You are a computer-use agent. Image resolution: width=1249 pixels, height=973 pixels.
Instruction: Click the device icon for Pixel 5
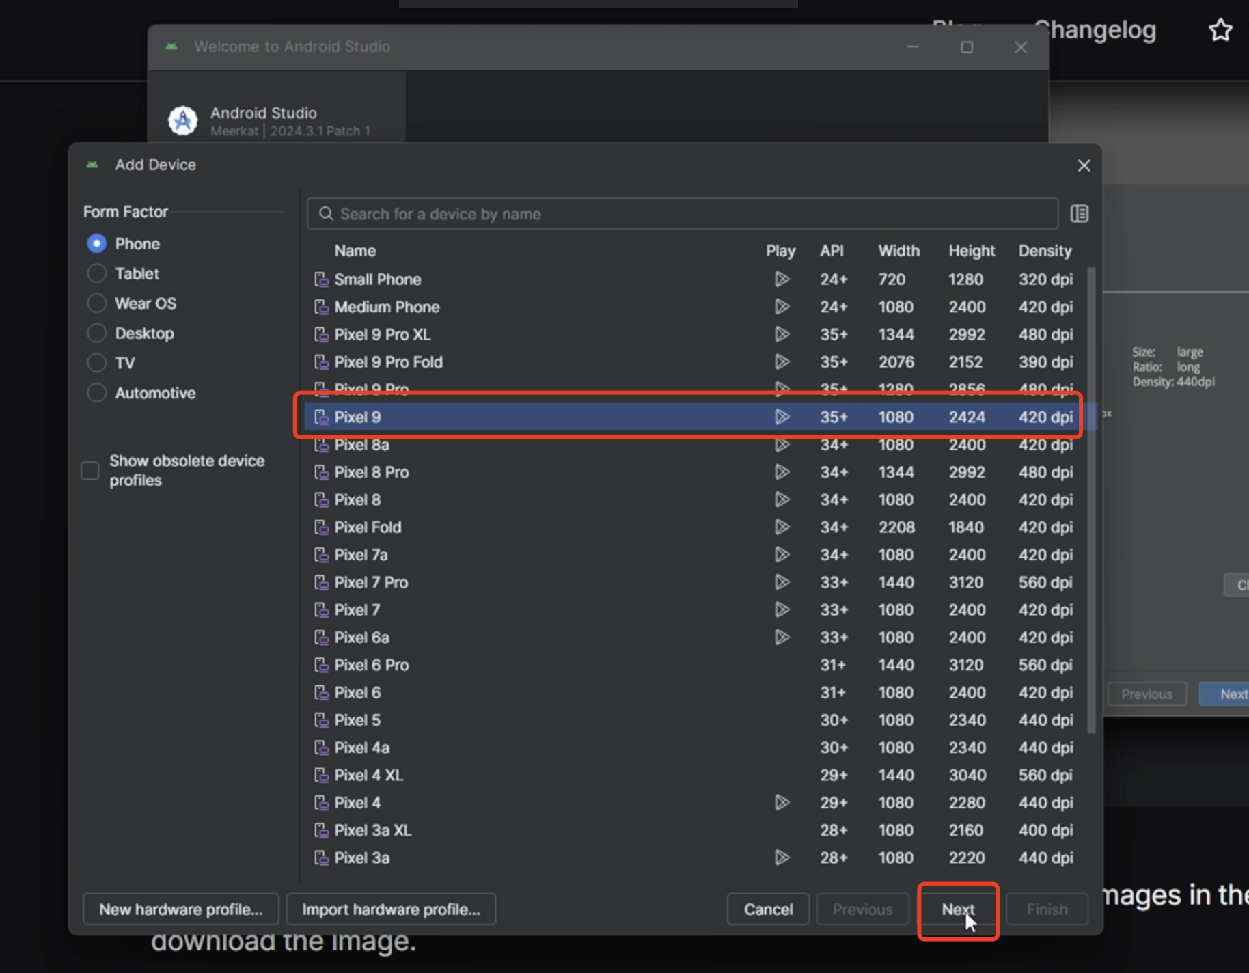[x=321, y=720]
